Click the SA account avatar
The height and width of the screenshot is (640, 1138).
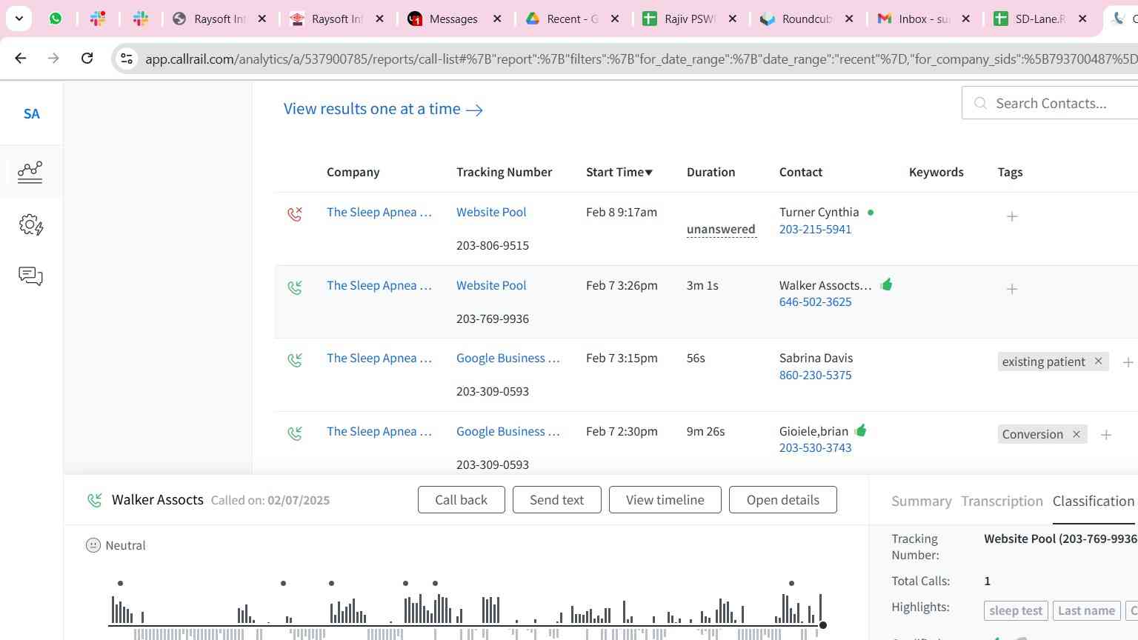[31, 113]
